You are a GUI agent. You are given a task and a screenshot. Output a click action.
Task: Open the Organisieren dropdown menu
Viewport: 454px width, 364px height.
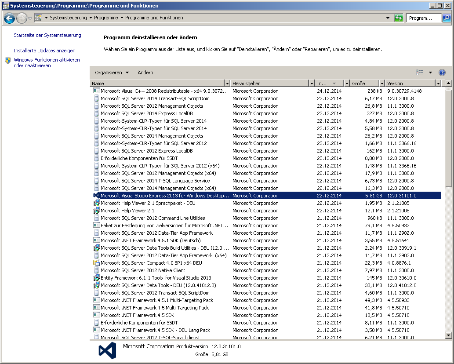click(112, 73)
